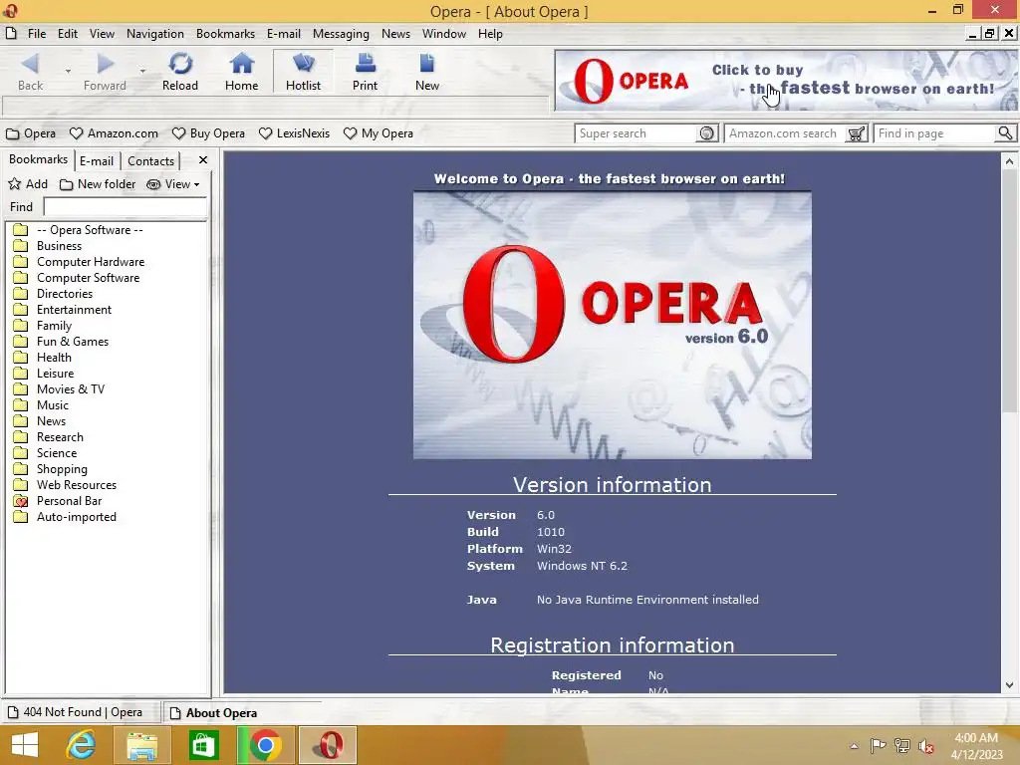Add a bookmark with the Add star
Screen dimensions: 1020x765
27,184
